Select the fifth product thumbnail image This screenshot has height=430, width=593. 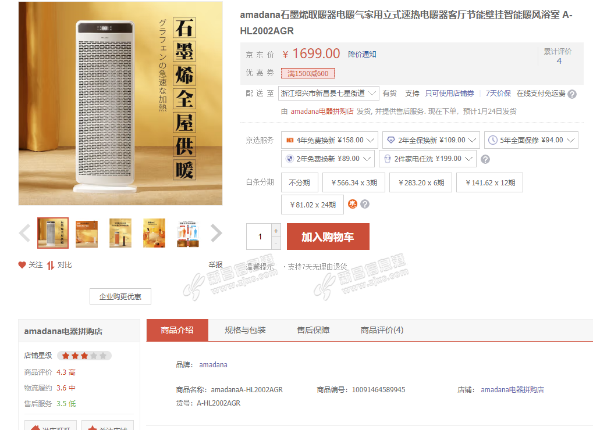coord(188,233)
